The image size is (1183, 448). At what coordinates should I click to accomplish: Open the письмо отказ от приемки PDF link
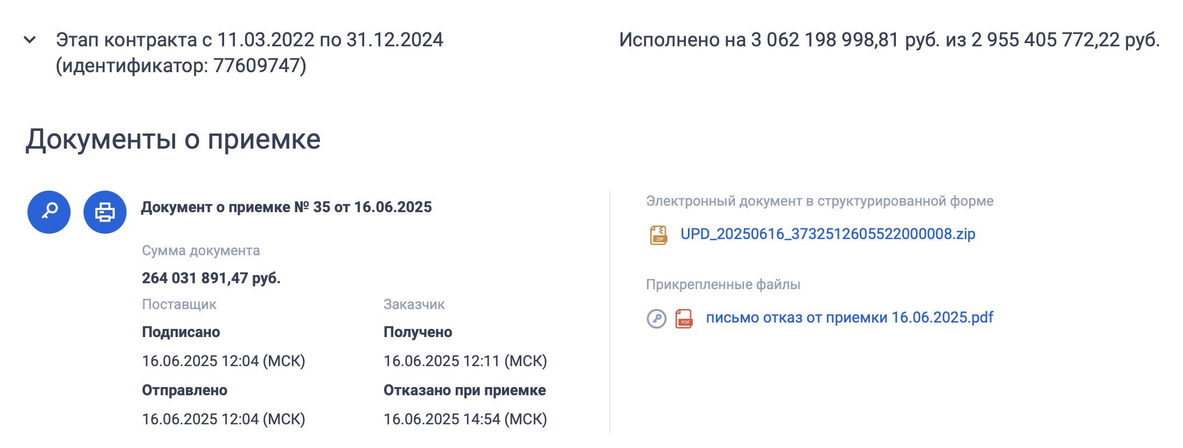click(849, 318)
